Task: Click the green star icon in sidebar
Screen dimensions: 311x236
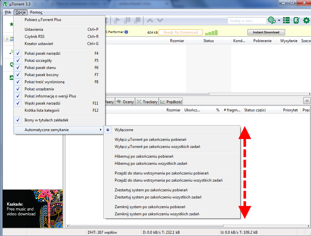Action: [12, 24]
